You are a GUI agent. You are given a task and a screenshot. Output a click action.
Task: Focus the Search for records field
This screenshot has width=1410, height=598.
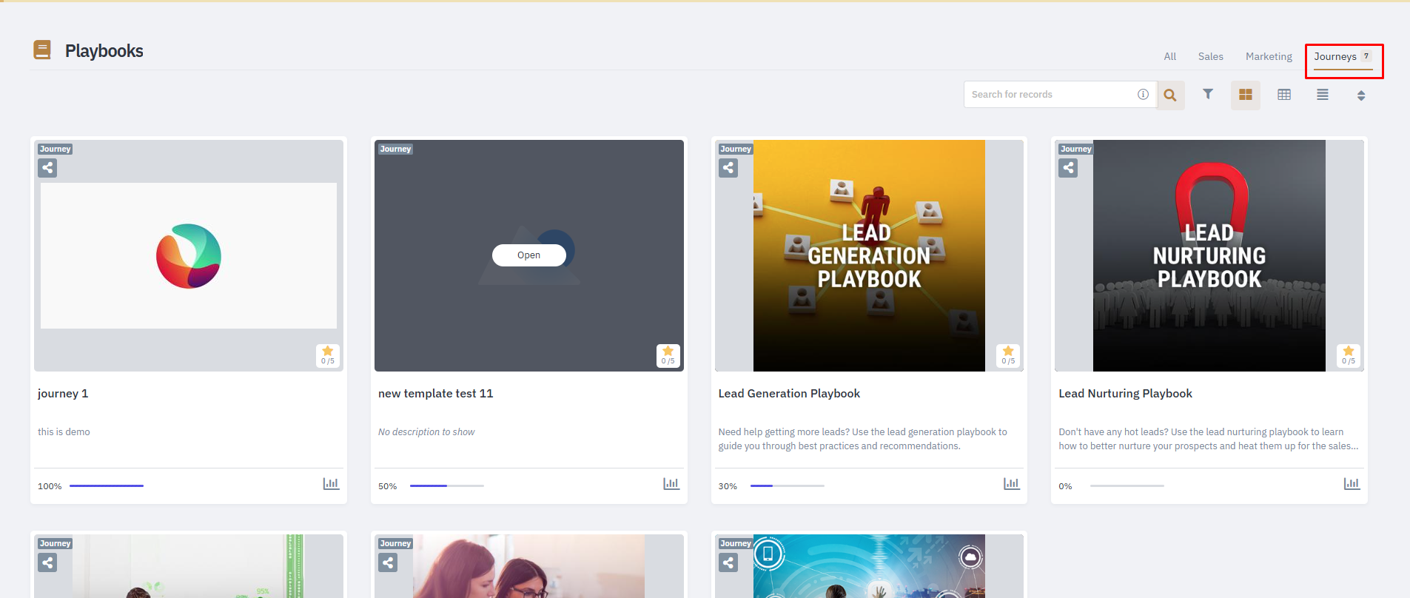point(1051,95)
